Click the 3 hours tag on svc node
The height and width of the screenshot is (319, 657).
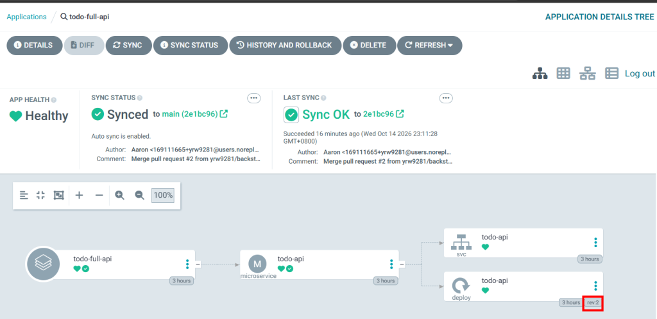tap(590, 259)
